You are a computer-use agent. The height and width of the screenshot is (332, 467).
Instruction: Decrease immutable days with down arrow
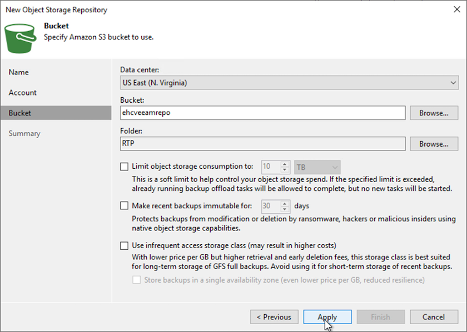[x=285, y=209]
